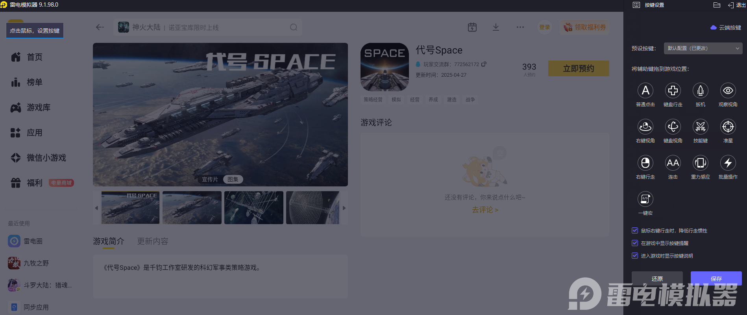Open the downloads icon in the top bar
Image resolution: width=747 pixels, height=315 pixels.
click(x=496, y=27)
